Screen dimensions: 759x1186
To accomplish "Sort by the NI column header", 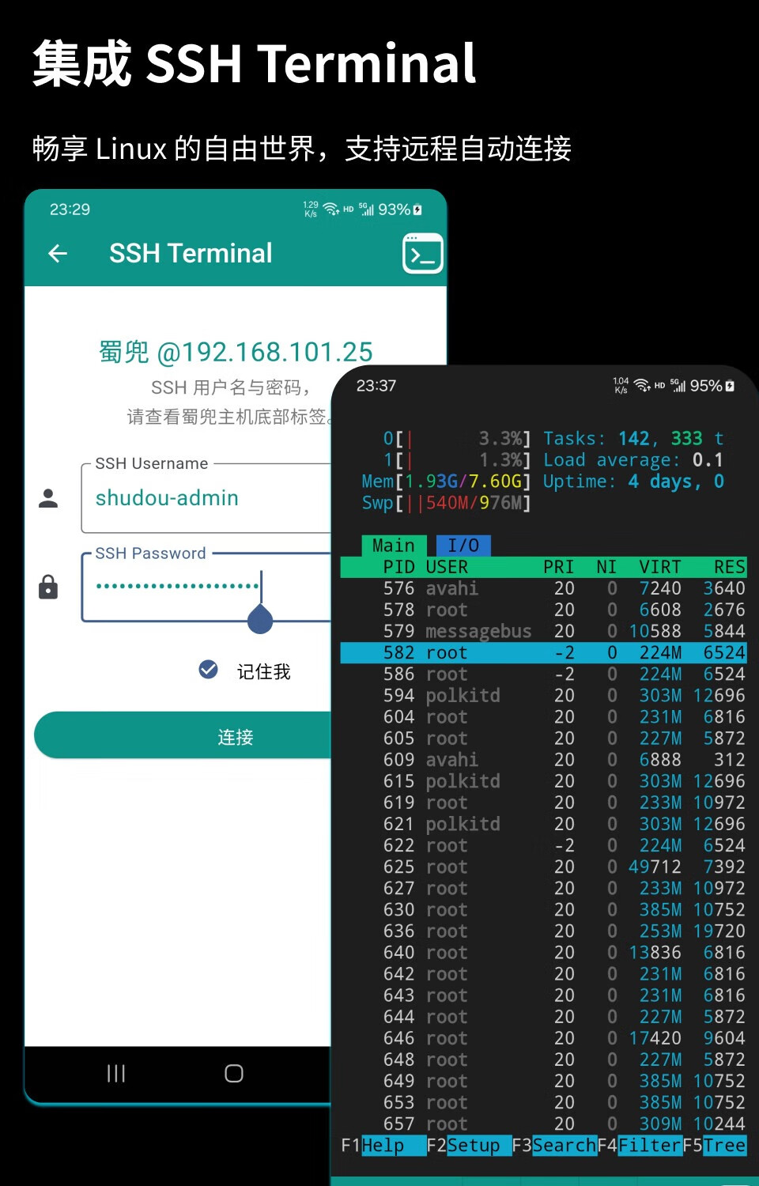I will (x=606, y=567).
